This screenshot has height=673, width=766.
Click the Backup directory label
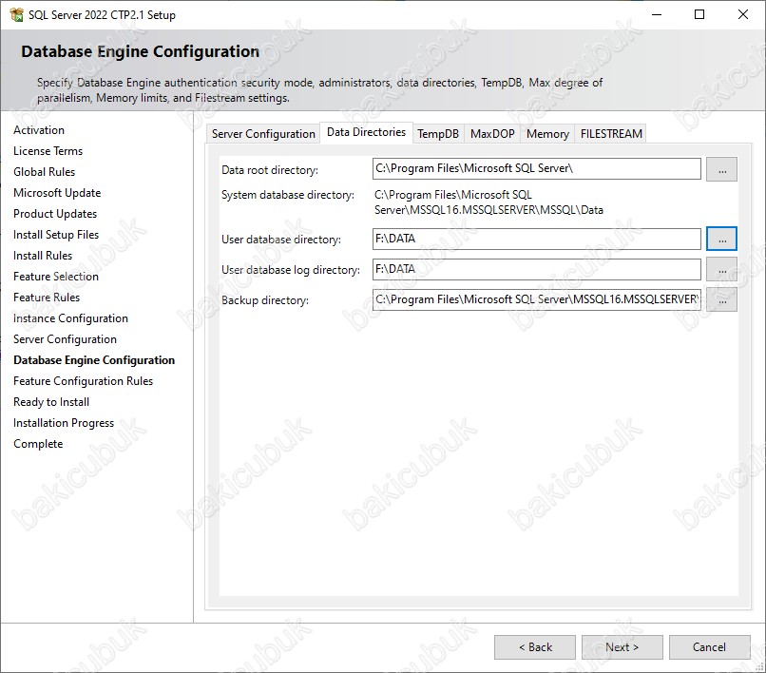coord(265,300)
